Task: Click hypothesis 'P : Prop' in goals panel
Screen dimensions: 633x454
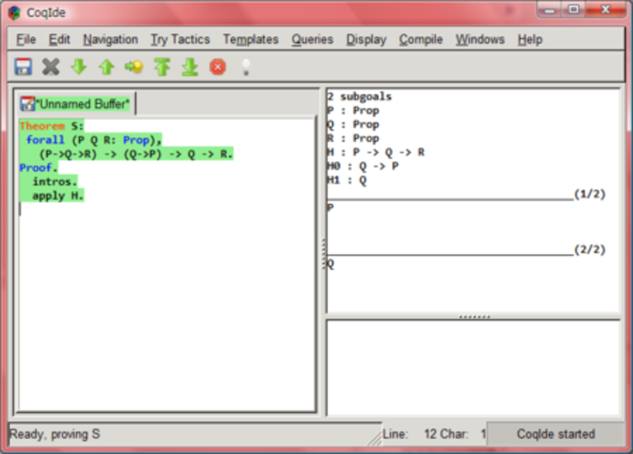Action: tap(353, 110)
